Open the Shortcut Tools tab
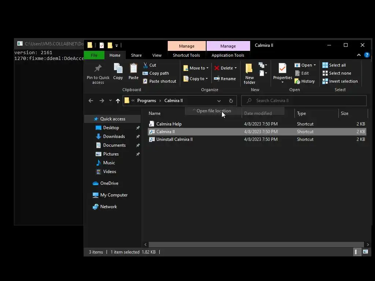Screen dimensions: 375x281 186,55
